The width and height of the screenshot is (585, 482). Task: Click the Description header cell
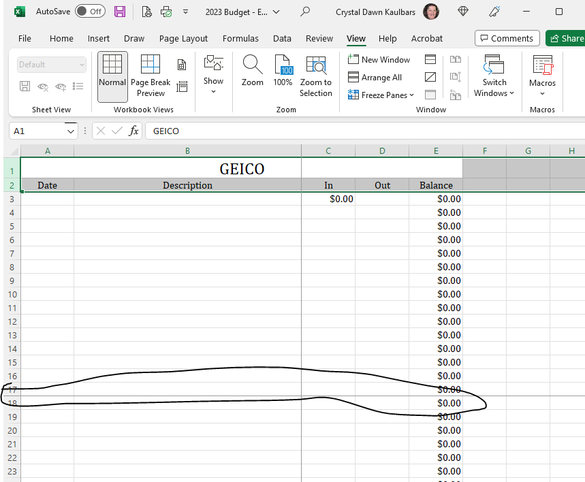click(187, 185)
